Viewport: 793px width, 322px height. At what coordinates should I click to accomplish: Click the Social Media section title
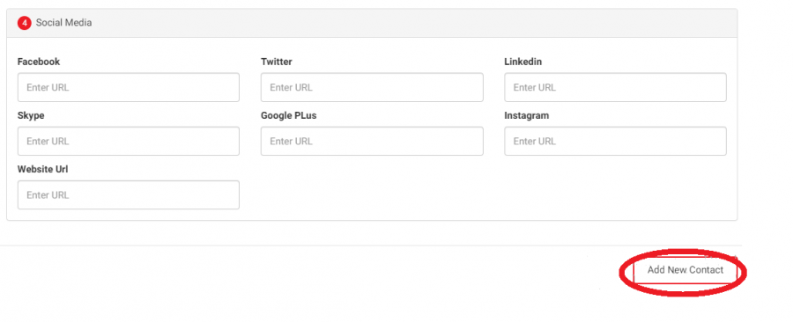tap(63, 23)
